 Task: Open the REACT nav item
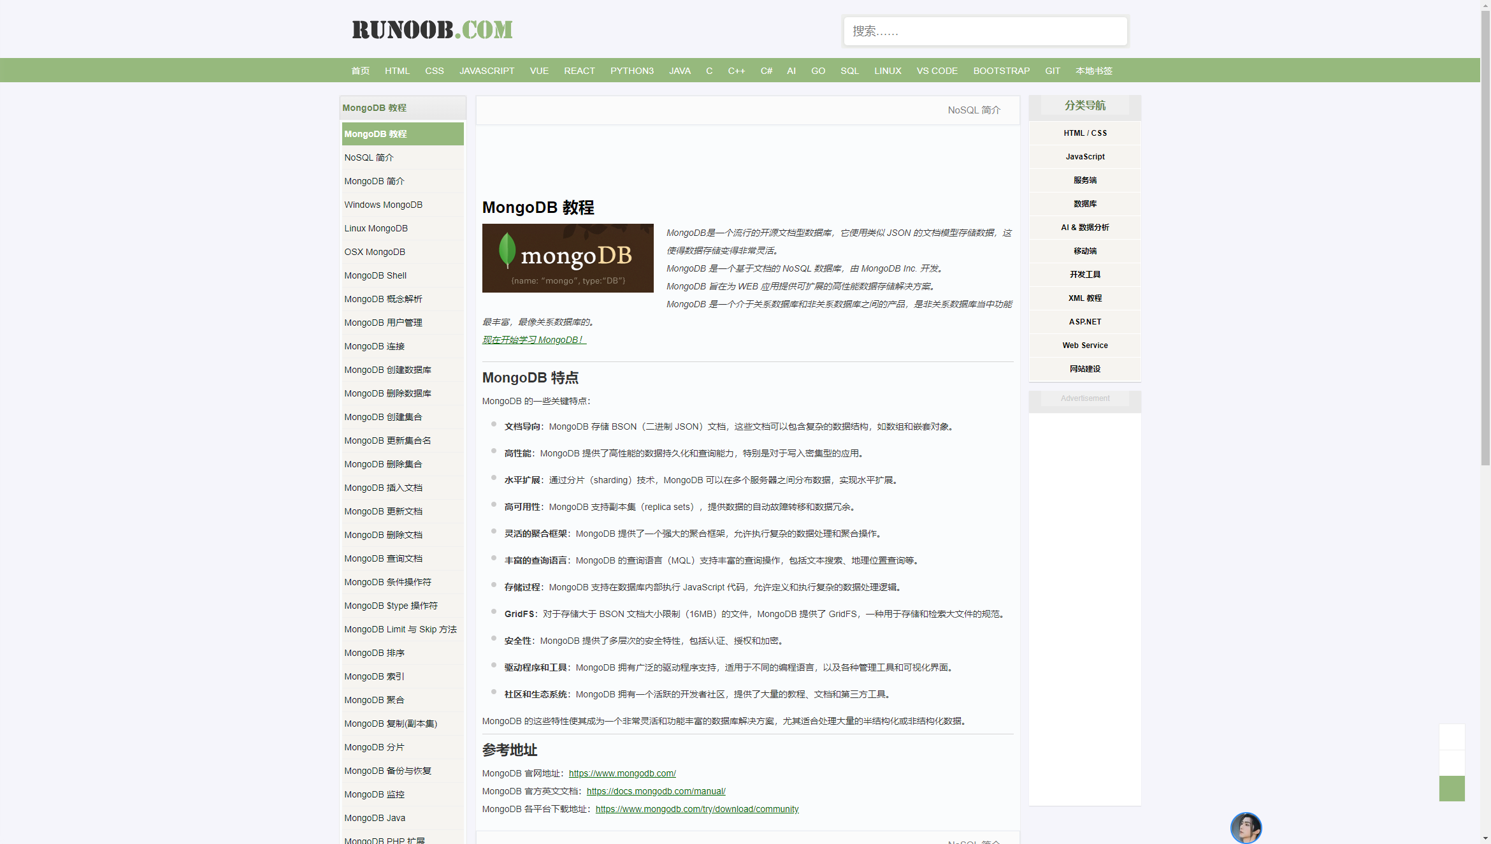[x=579, y=71]
